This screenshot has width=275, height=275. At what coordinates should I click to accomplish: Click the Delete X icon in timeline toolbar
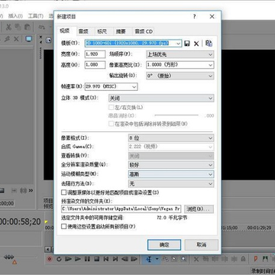click(196, 259)
